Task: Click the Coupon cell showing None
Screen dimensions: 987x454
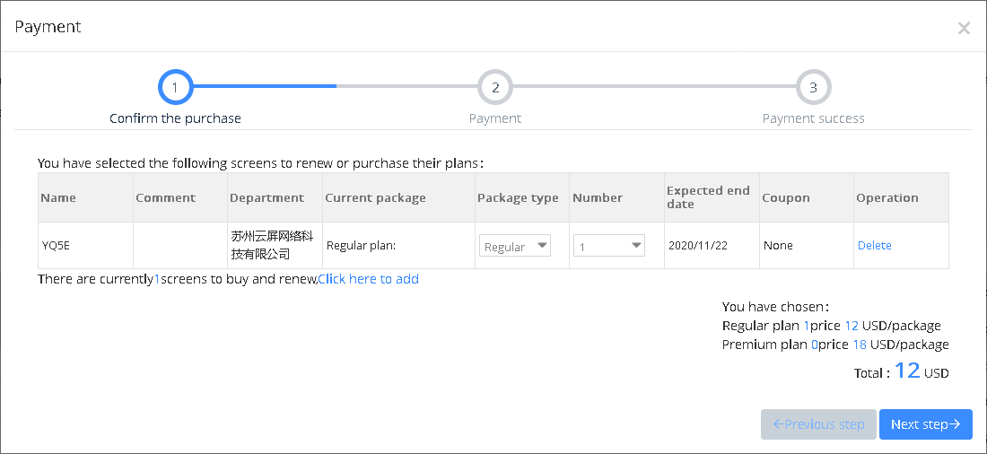Action: click(x=807, y=246)
